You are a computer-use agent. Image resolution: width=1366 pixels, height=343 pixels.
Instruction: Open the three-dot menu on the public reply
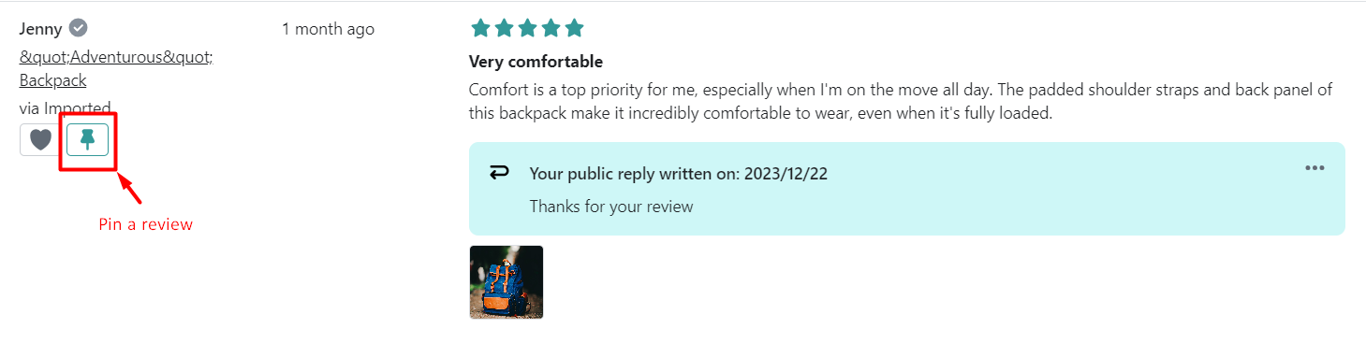coord(1315,168)
